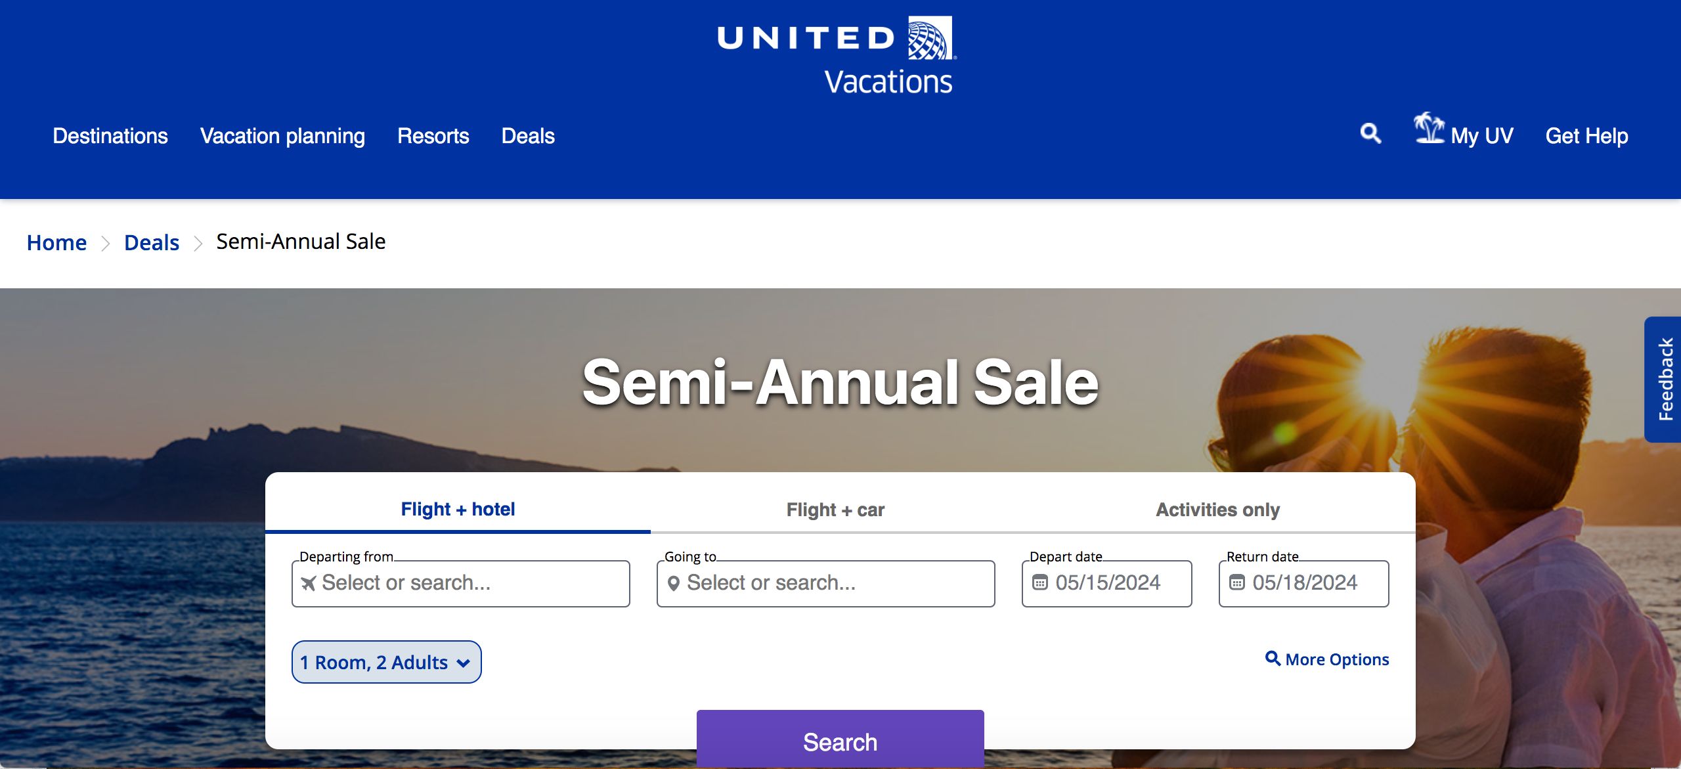Image resolution: width=1681 pixels, height=769 pixels.
Task: Click the Deals breadcrumb link
Action: tap(152, 242)
